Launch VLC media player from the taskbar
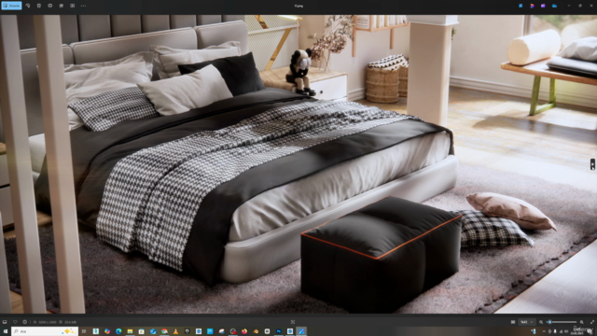The image size is (597, 336). click(x=175, y=331)
